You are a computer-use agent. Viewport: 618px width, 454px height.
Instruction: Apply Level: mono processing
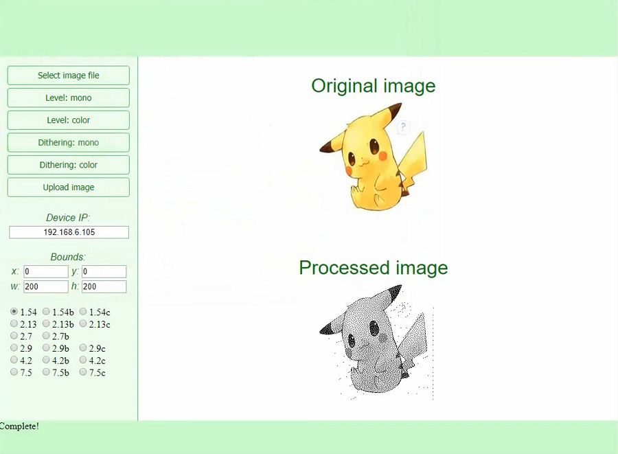click(x=68, y=98)
